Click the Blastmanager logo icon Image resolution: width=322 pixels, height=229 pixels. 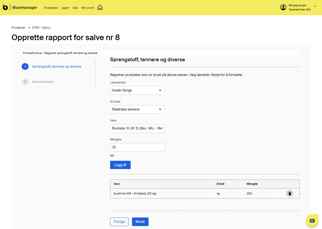(5, 7)
